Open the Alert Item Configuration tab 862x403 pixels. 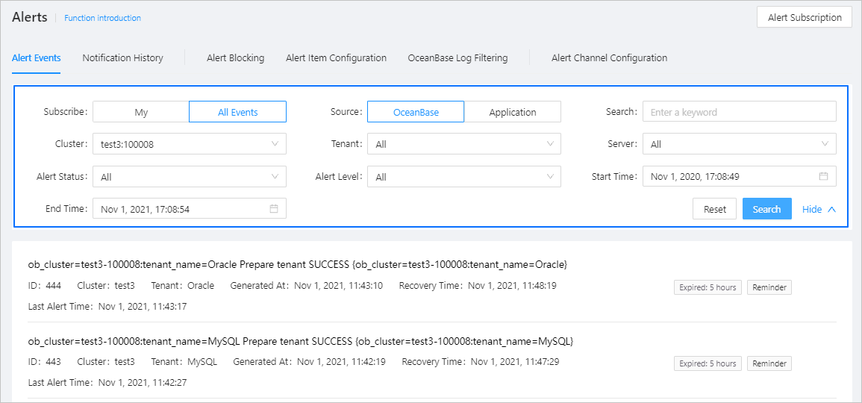coord(336,57)
